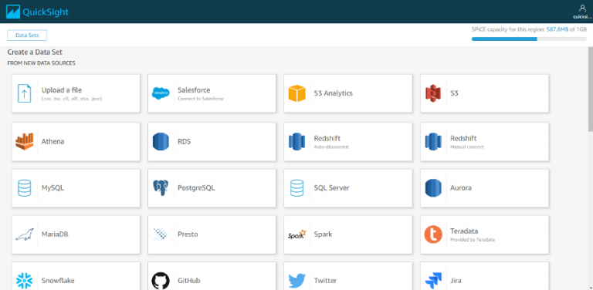Viewport: 593px width, 290px height.
Task: Click the MySQL database cylinder icon
Action: click(25, 188)
